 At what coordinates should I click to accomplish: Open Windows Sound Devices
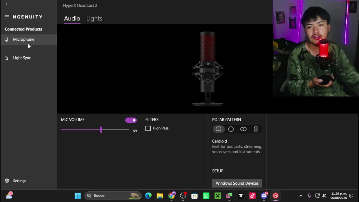[x=237, y=183]
